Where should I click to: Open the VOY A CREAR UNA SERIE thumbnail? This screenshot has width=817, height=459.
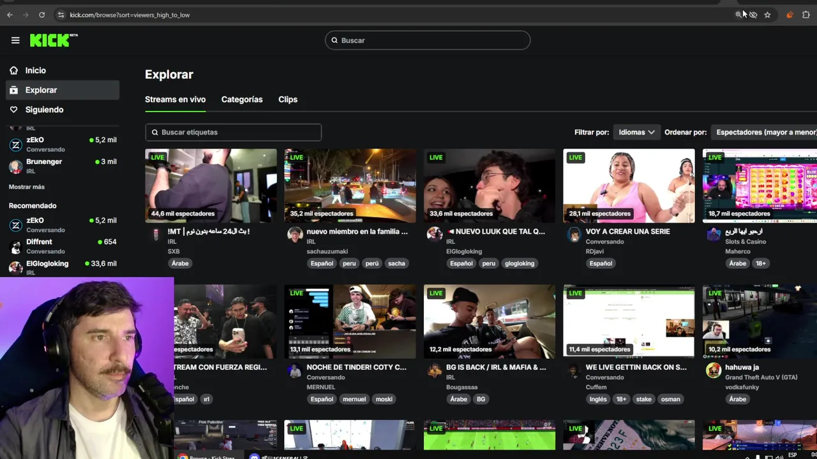coord(629,186)
